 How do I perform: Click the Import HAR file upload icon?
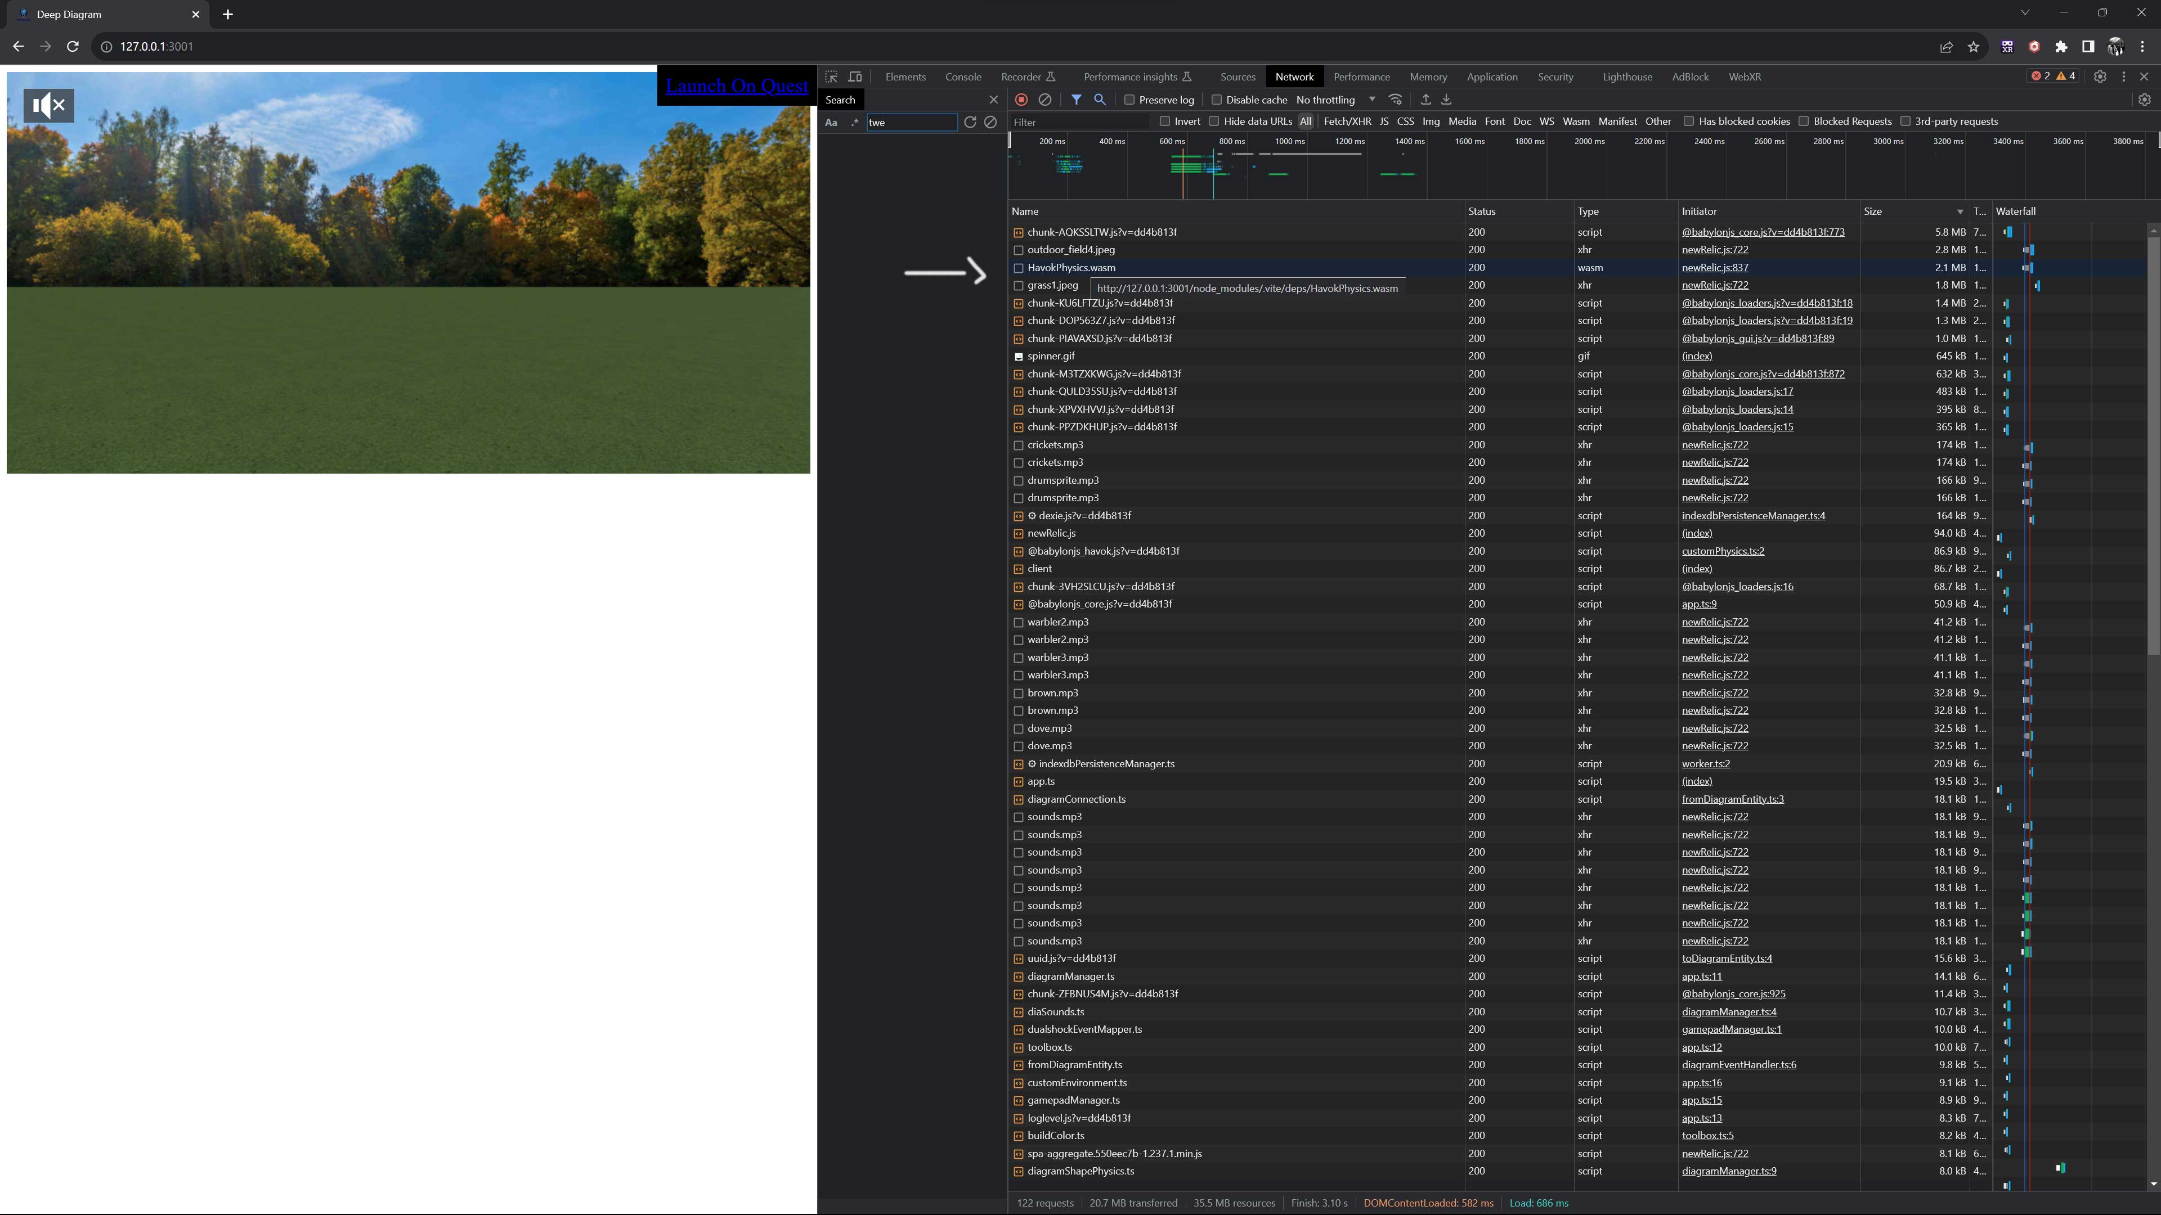[x=1425, y=100]
